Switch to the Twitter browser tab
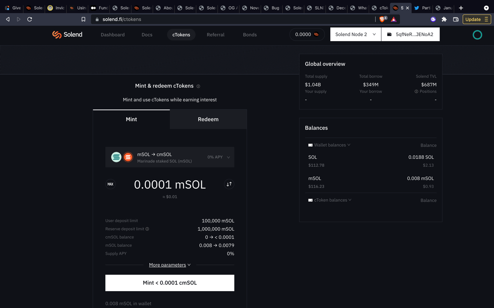 click(422, 8)
